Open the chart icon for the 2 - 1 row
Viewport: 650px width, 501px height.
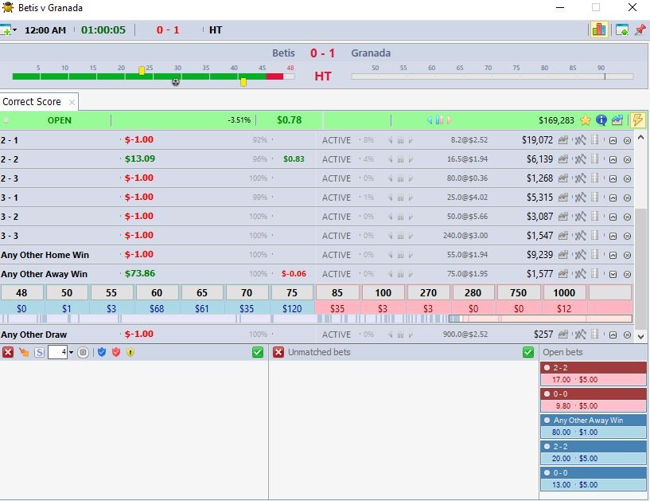point(563,140)
